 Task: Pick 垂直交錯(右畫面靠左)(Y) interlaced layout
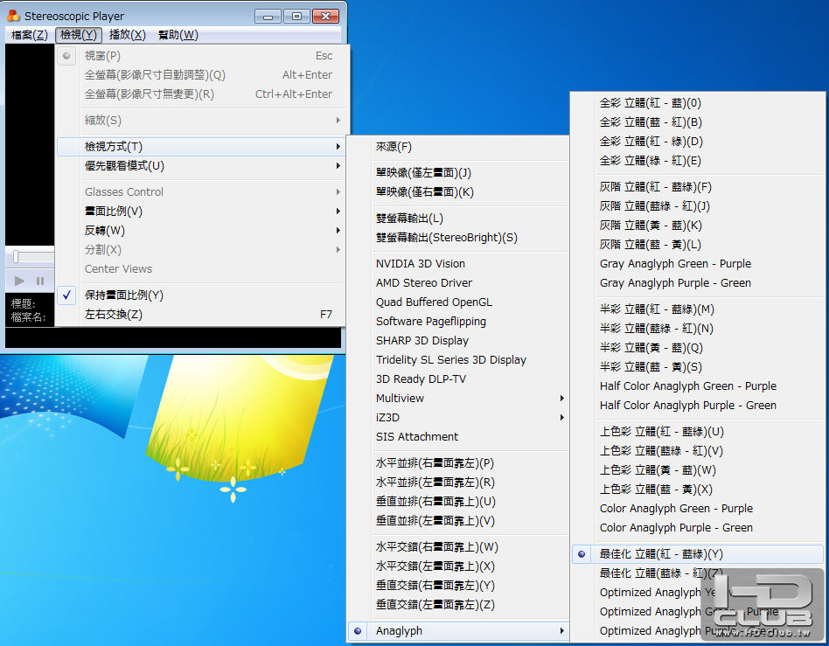(458, 585)
